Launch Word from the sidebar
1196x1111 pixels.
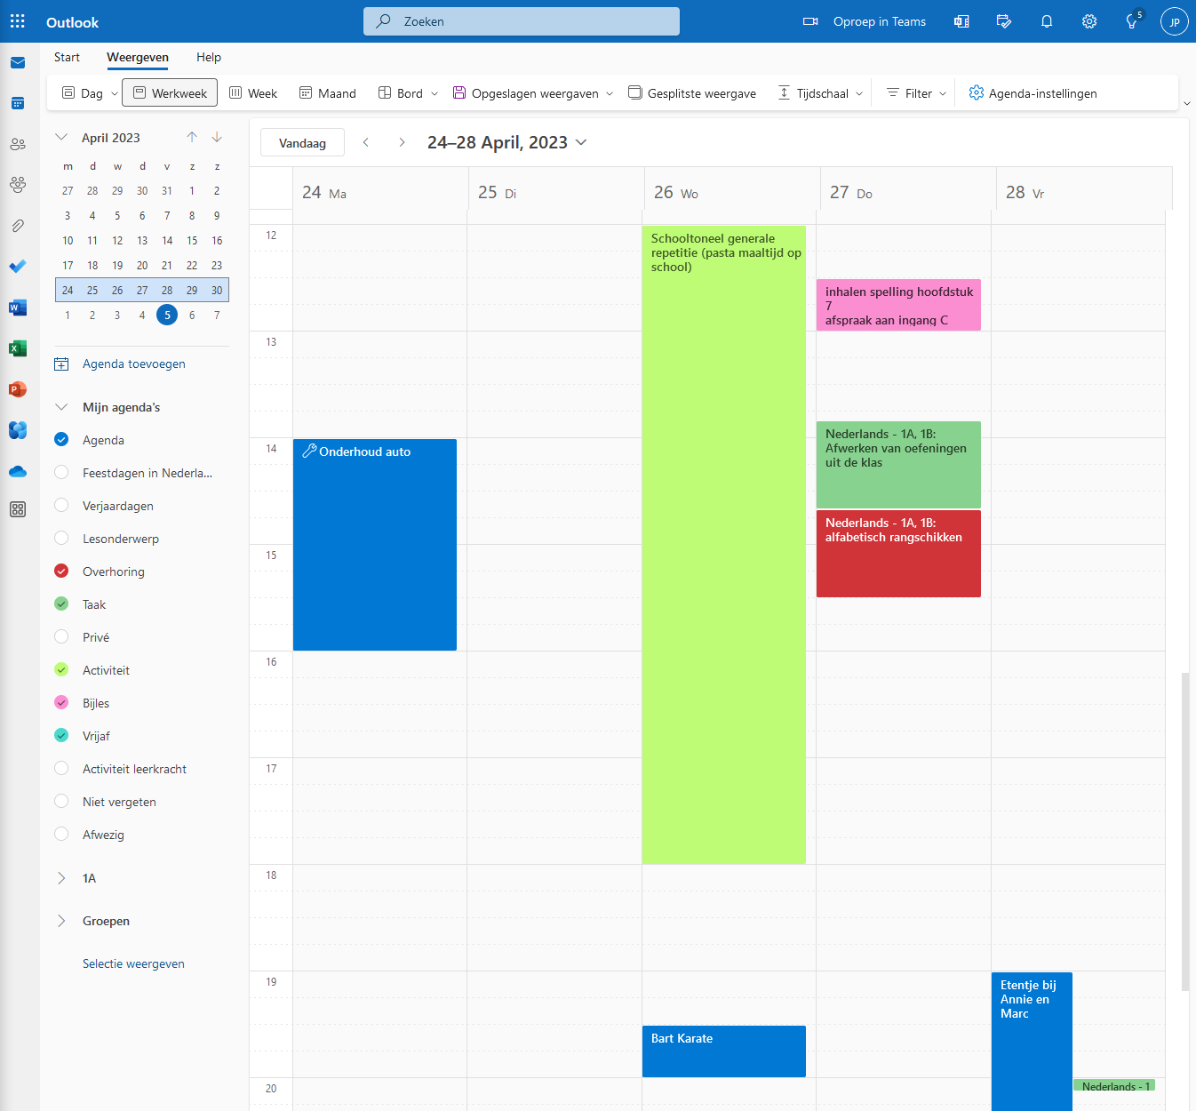[18, 308]
